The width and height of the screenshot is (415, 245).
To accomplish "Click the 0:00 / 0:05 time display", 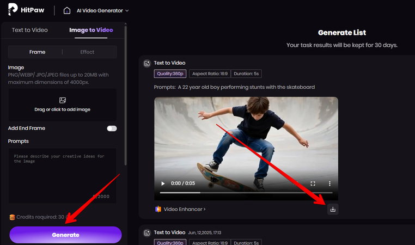I will pos(183,183).
